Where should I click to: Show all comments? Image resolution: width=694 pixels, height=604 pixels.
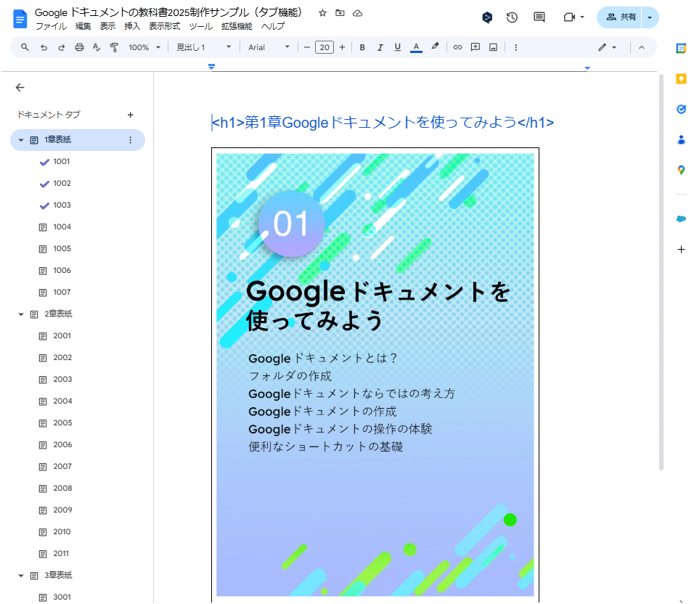coord(539,17)
